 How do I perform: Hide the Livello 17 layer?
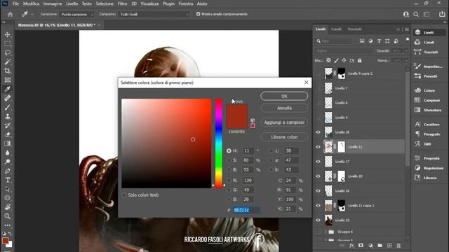318,162
